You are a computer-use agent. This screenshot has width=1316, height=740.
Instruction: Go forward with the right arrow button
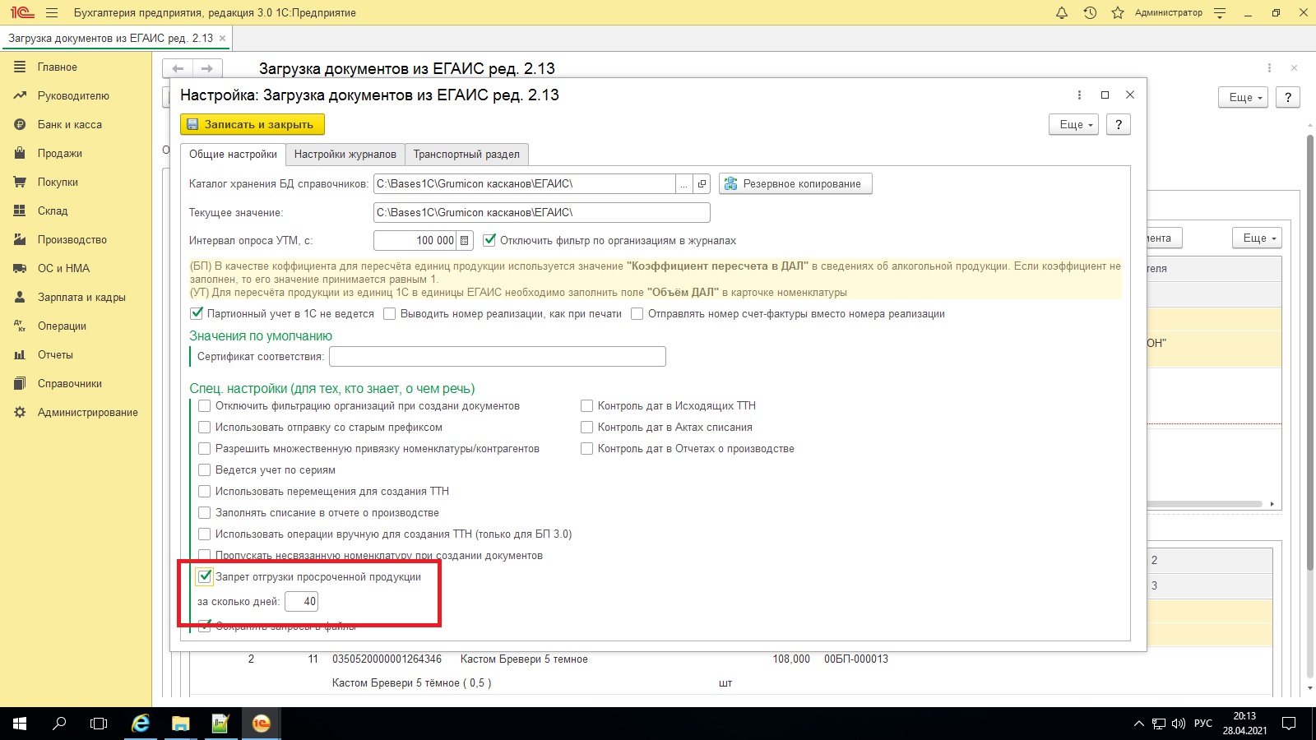point(207,68)
